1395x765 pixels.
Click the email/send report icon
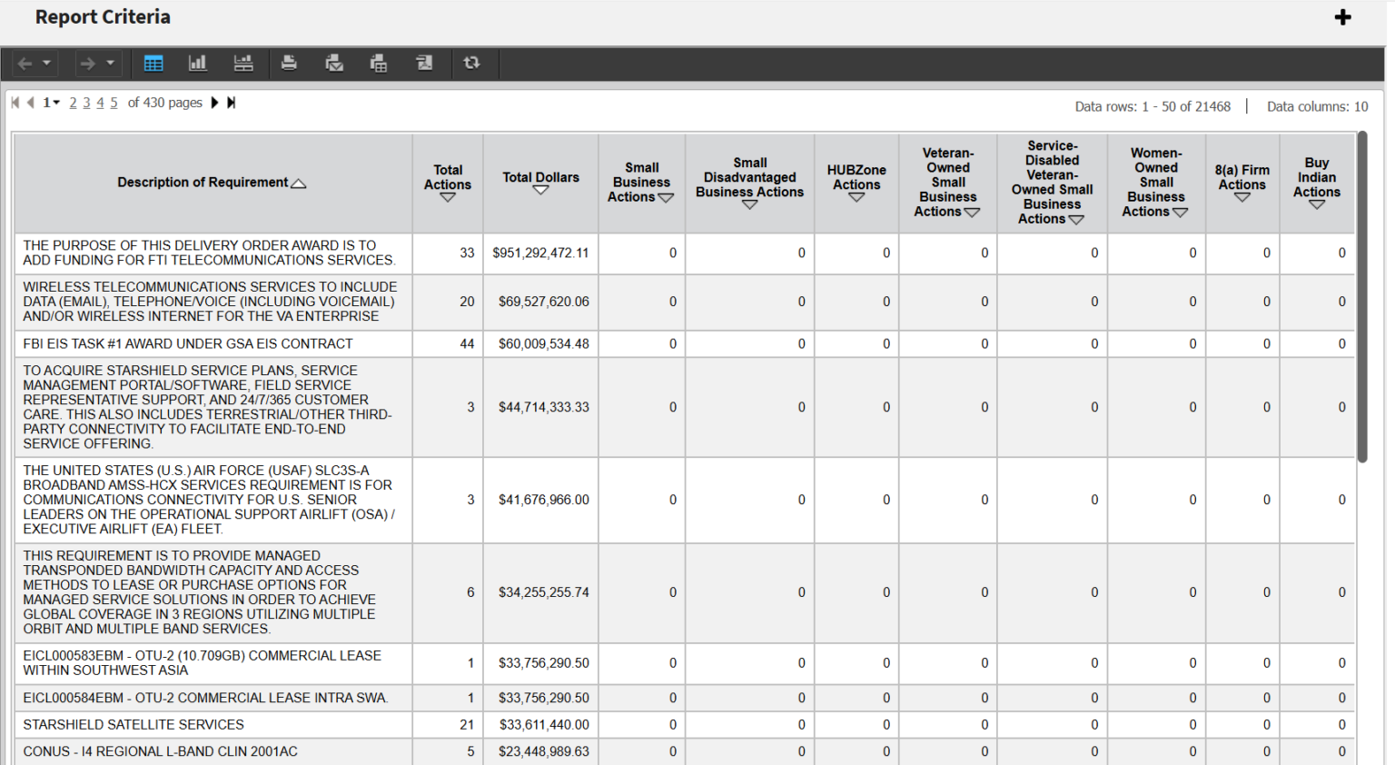coord(334,63)
